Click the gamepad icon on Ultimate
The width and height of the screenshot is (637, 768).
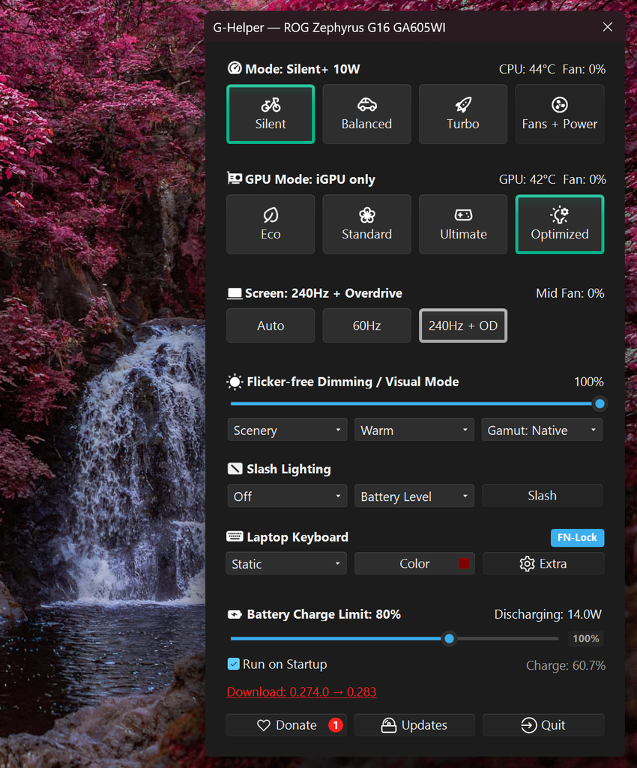click(463, 215)
